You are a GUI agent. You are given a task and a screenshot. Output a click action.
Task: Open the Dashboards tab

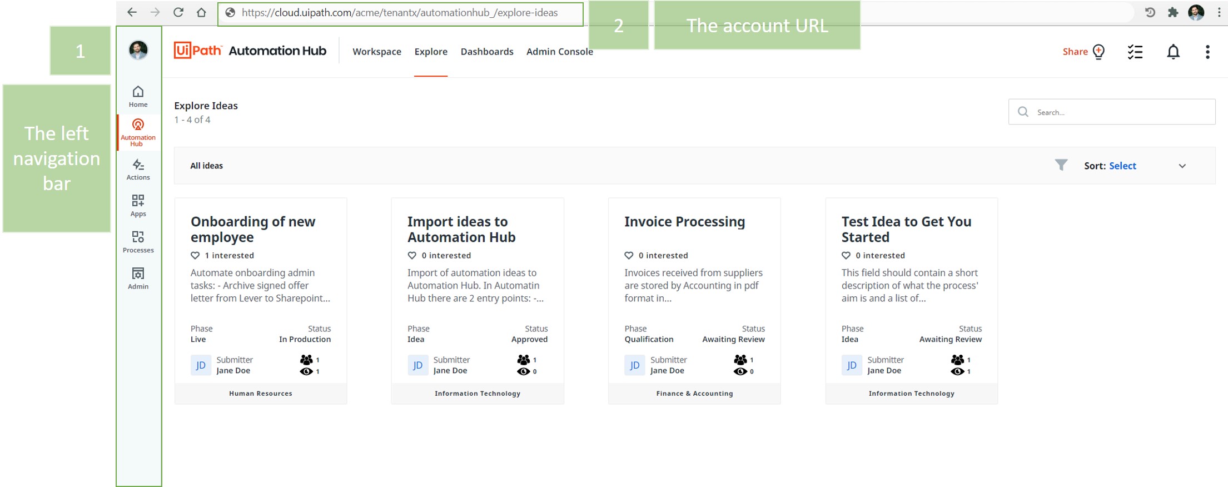point(487,52)
